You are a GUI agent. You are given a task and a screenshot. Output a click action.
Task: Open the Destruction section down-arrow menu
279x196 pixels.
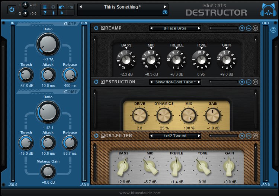click(242, 82)
